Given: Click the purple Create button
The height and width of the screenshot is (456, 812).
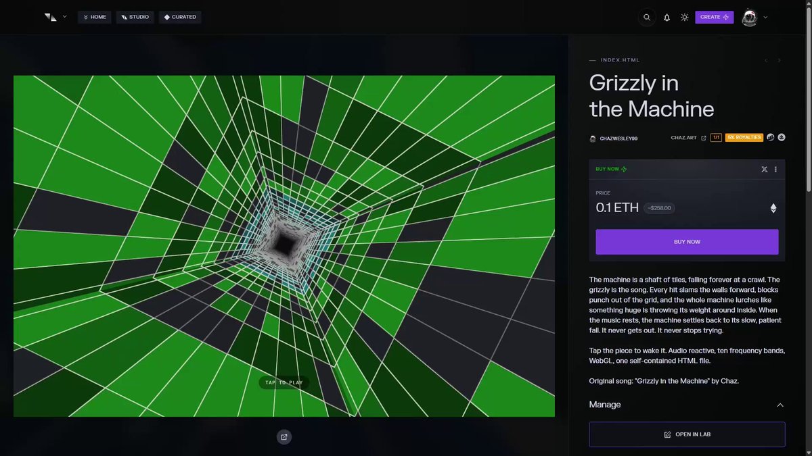Looking at the screenshot, I should coord(715,17).
